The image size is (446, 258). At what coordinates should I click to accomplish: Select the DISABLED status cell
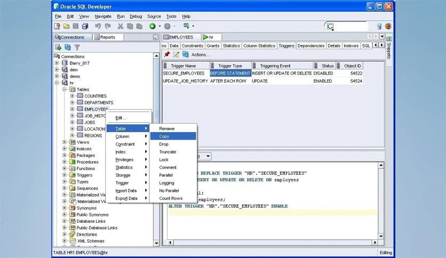(323, 74)
